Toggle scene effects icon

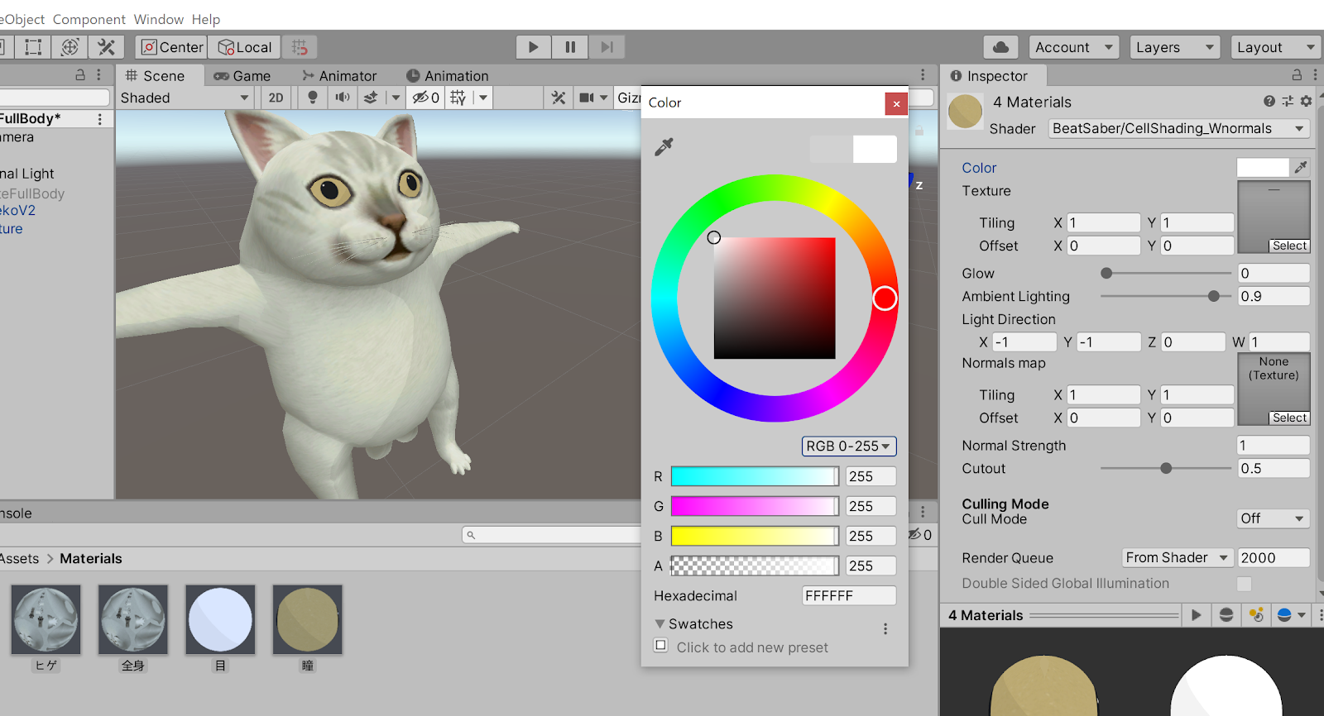(x=371, y=98)
